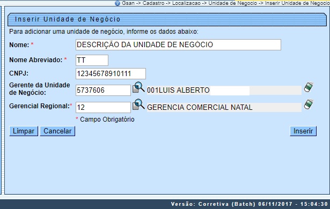This screenshot has height=209, width=330.
Task: Click the Inserir Unidade de Negócio title
Action: [x=68, y=19]
